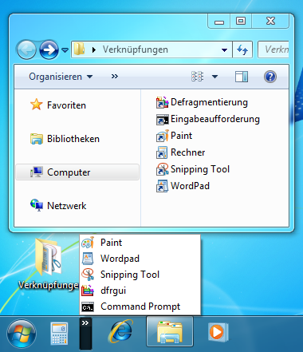Choose Wordpad in the toolbar popup list
The image size is (303, 352).
(140, 259)
